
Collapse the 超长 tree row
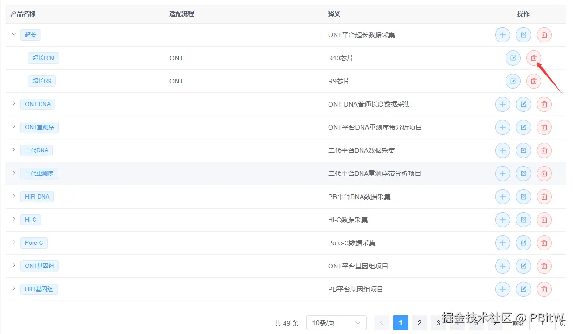[x=14, y=34]
